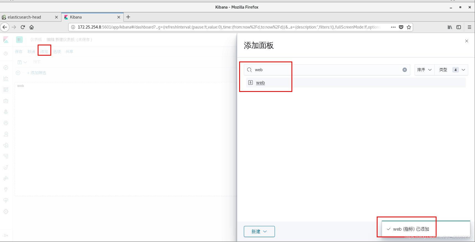This screenshot has height=242, width=475.
Task: Open Dashboard icon in the sidebar
Action: coord(6,90)
